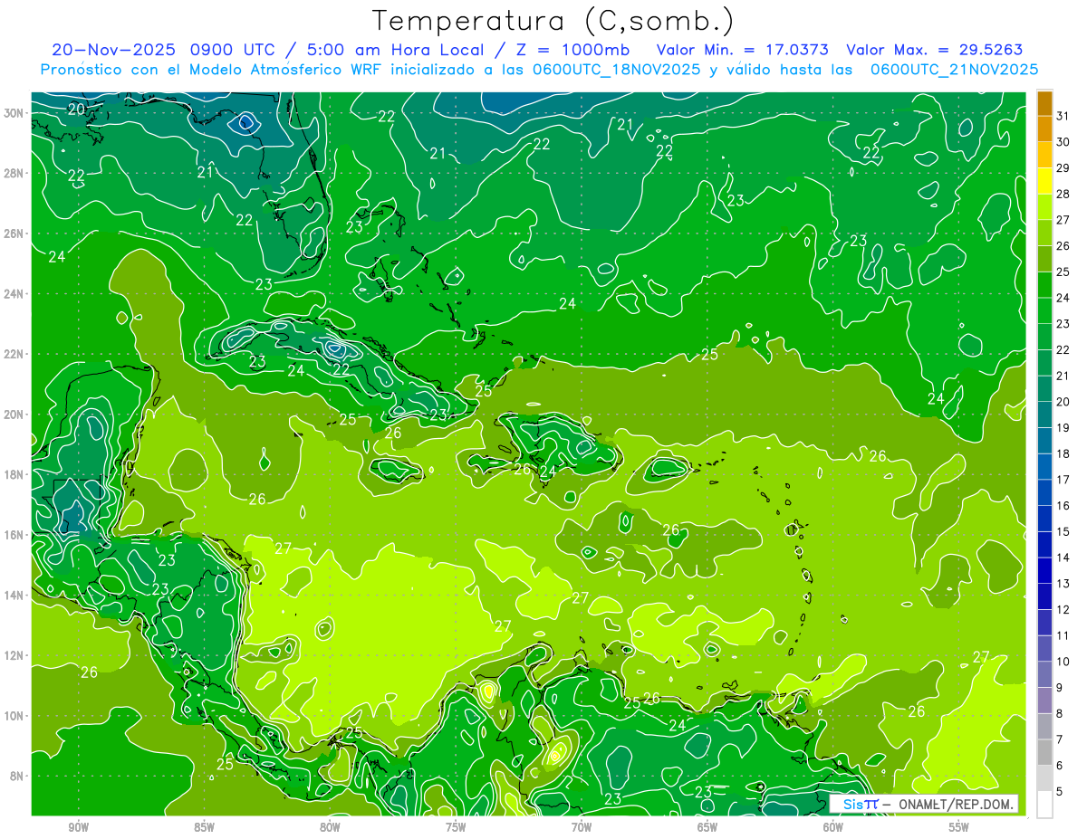This screenshot has height=839, width=1087.
Task: Click the '12N' latitude axis label
Action: (x=14, y=655)
